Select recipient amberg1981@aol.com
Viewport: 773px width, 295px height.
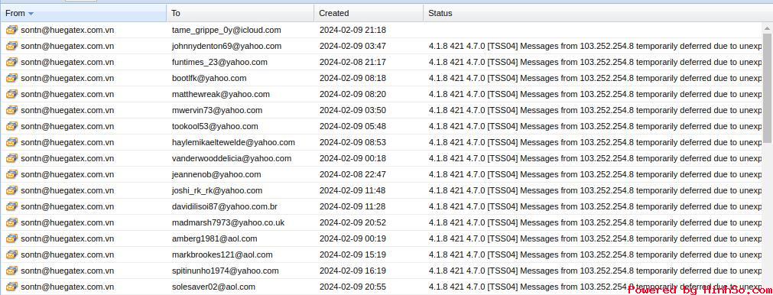(x=214, y=238)
